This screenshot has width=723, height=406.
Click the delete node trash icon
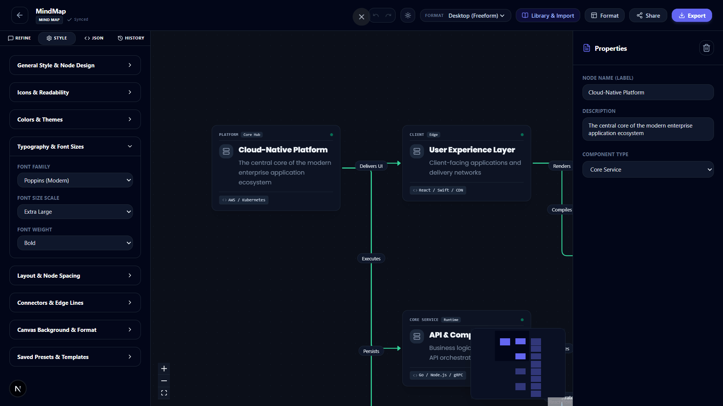click(706, 48)
